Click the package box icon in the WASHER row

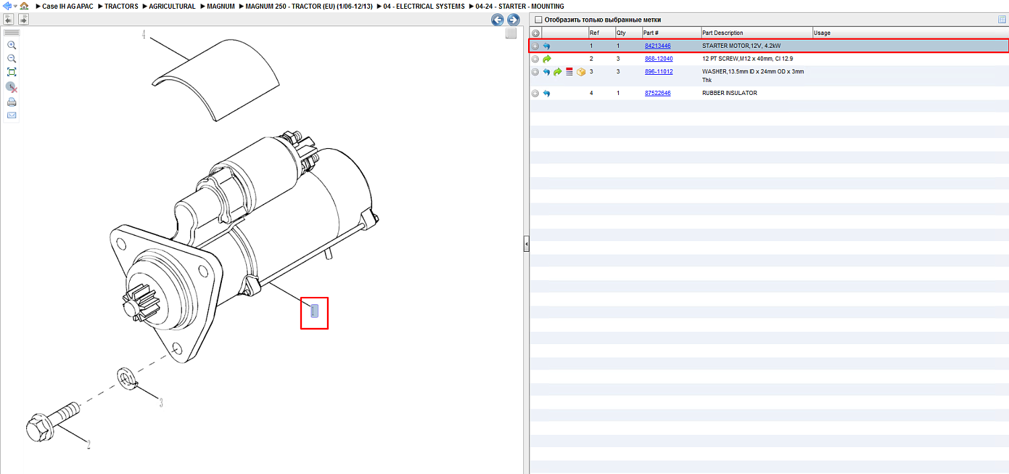[x=581, y=72]
